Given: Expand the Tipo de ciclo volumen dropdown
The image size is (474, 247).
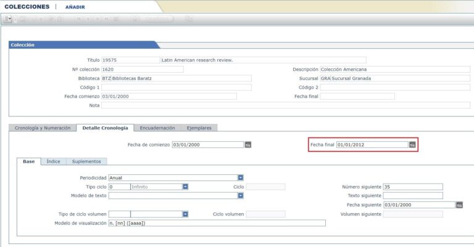Looking at the screenshot, I should click(x=185, y=214).
